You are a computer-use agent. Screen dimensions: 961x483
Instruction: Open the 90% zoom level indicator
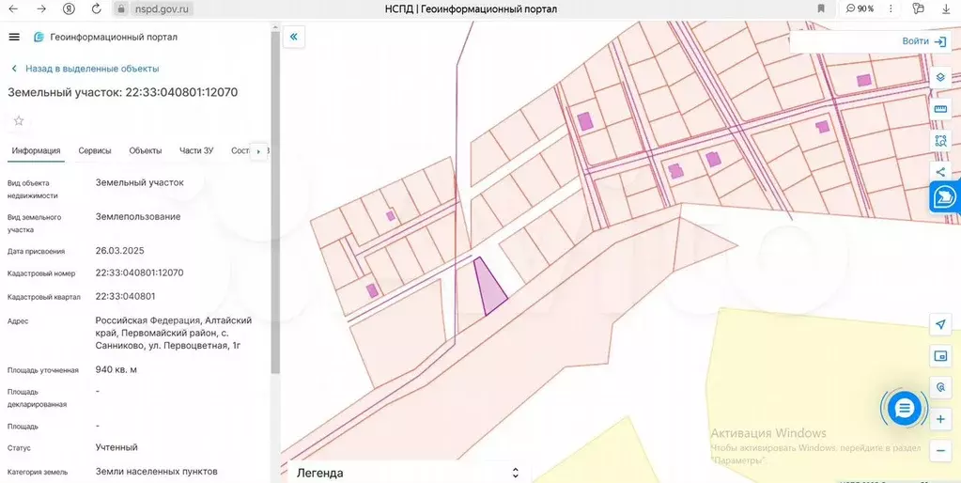tap(860, 8)
